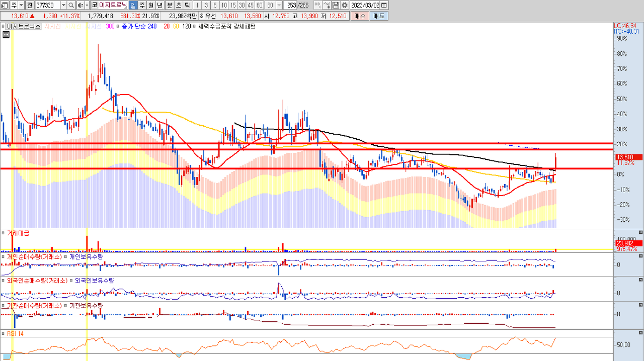This screenshot has width=644, height=361.
Task: Select the 10 interval button
Action: click(x=224, y=5)
